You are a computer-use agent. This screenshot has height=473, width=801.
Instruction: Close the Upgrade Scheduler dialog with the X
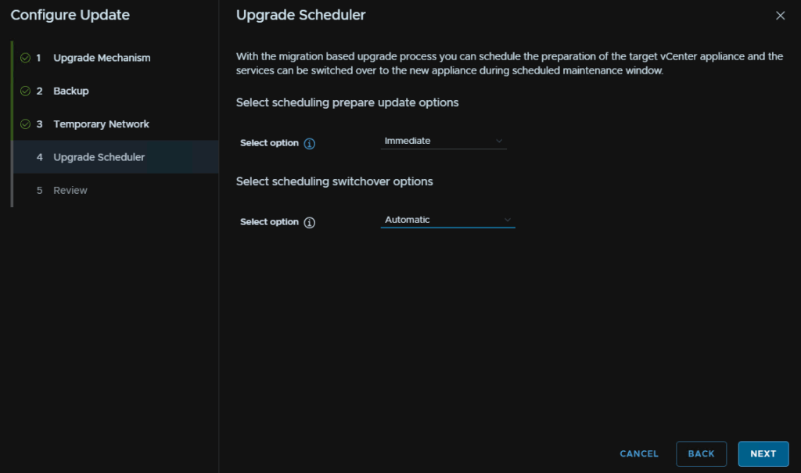(x=780, y=16)
